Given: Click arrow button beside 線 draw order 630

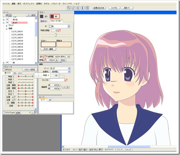Looking at the screenshot, I should (59, 88).
